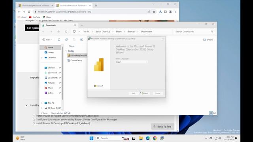Click Next in Power BI setup wizard
This screenshot has height=142, width=253.
tap(145, 93)
